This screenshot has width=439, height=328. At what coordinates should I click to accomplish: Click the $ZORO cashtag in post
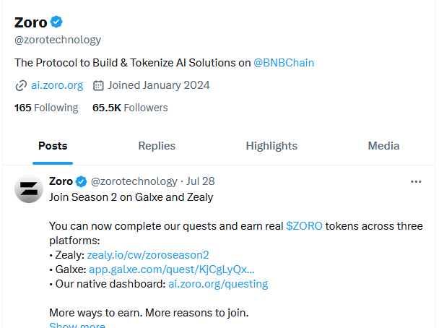pyautogui.click(x=304, y=226)
